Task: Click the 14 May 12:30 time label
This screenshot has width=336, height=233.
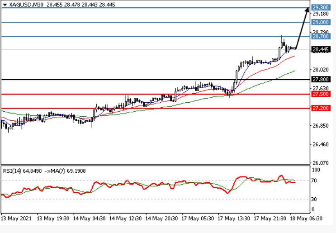Action: click(x=125, y=219)
